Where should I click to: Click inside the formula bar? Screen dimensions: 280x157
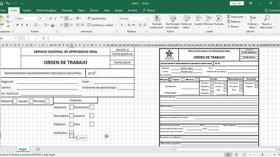[x=164, y=38]
